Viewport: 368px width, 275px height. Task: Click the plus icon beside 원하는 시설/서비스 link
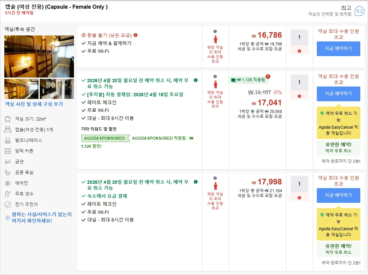pos(7,218)
